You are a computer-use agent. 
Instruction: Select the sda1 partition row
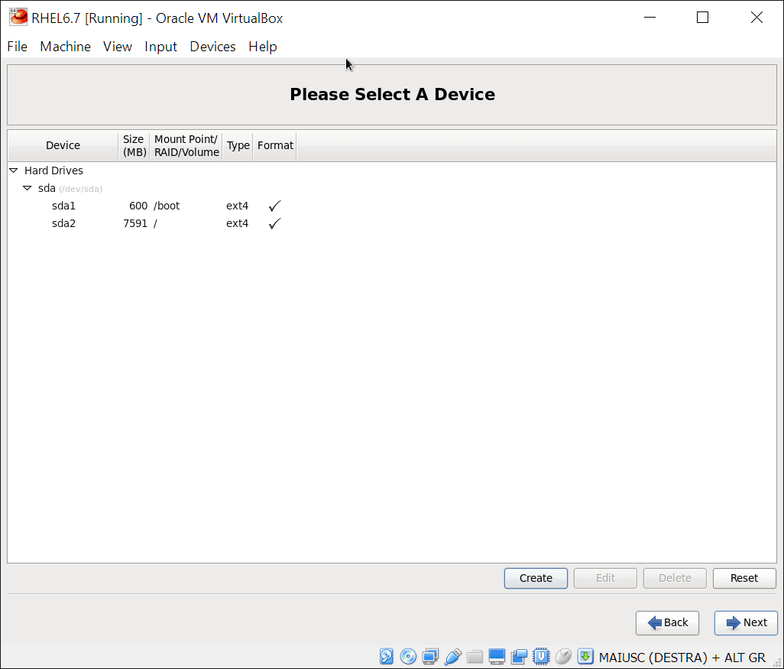pos(392,206)
